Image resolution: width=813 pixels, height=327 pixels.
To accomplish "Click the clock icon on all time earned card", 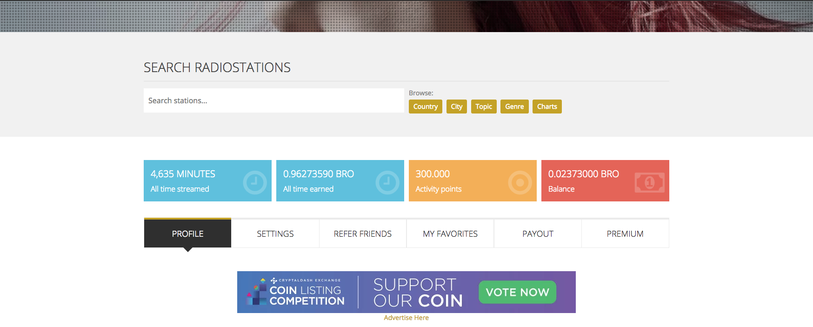I will tap(387, 183).
